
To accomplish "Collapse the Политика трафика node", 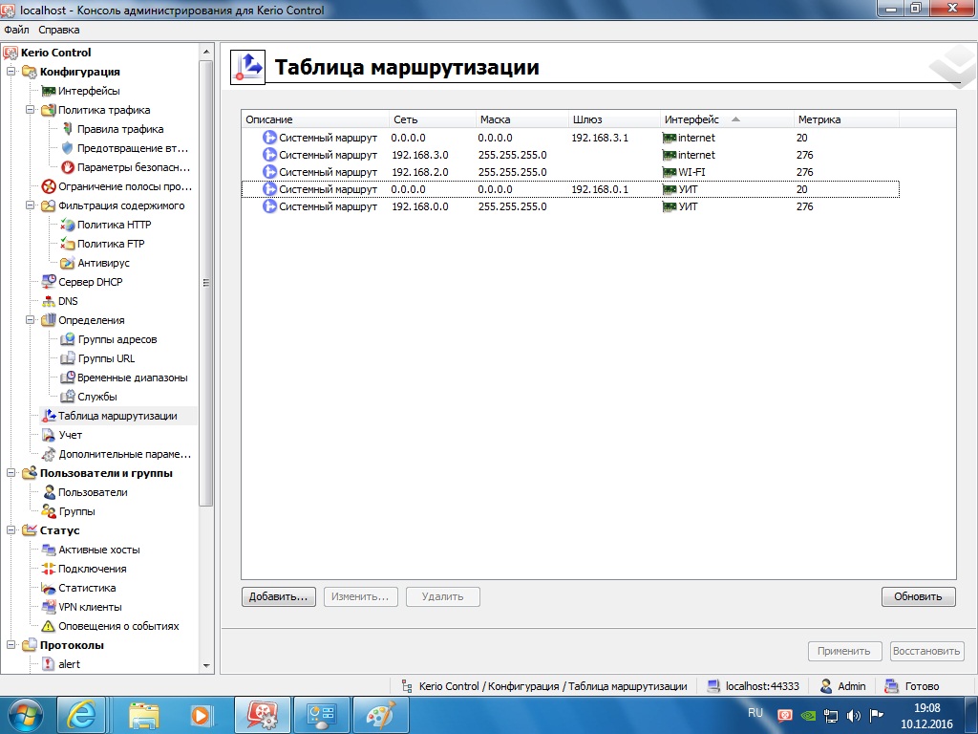I will click(30, 109).
